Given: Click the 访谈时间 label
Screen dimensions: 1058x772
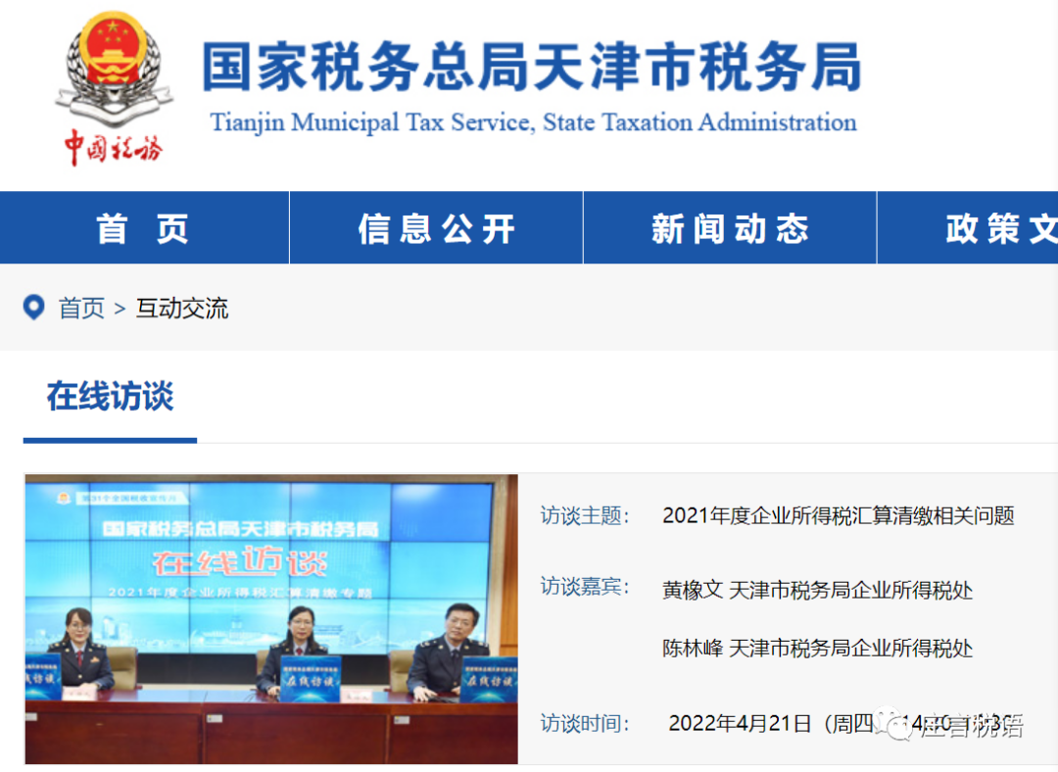Looking at the screenshot, I should (585, 723).
